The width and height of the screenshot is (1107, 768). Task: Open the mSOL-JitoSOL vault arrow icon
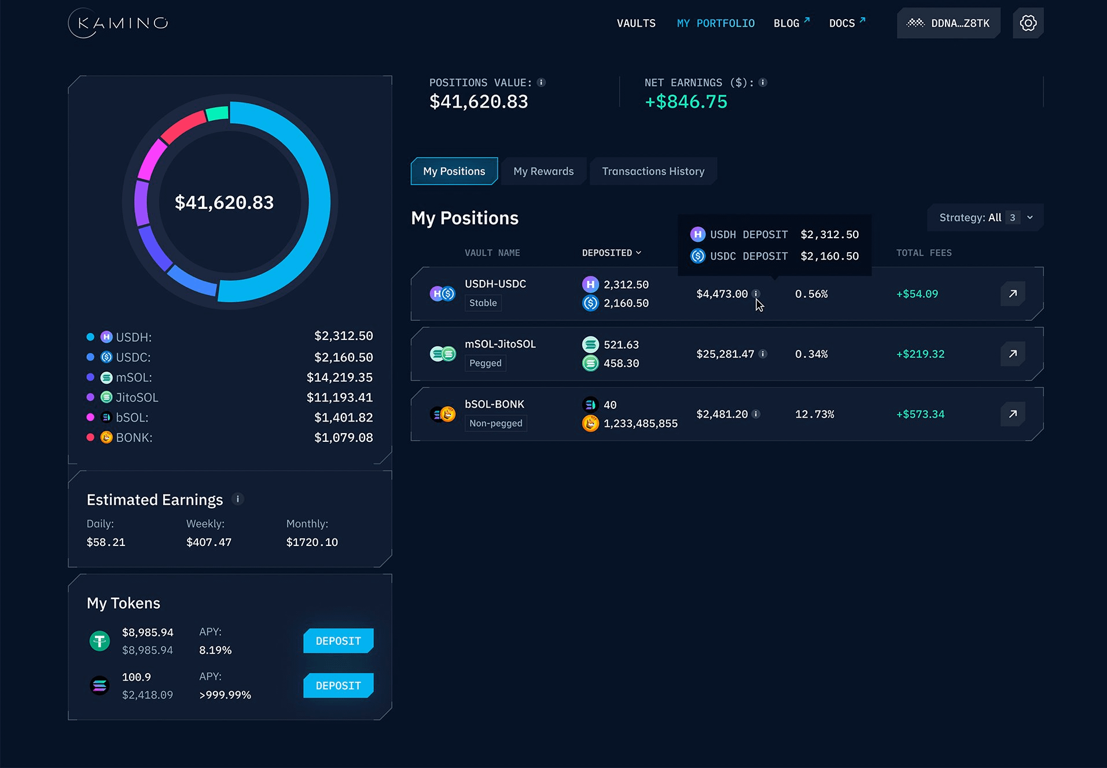pyautogui.click(x=1013, y=354)
